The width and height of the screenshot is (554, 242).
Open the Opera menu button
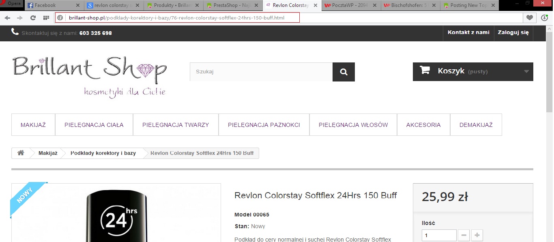[11, 3]
